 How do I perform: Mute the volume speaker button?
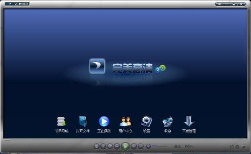149,146
